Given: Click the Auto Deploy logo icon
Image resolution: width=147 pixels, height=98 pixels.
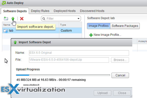Looking at the screenshot, I should 4,3.
